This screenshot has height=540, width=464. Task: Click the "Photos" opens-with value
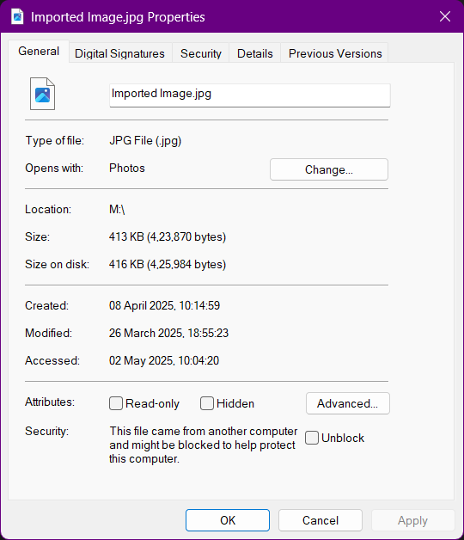[x=127, y=168]
